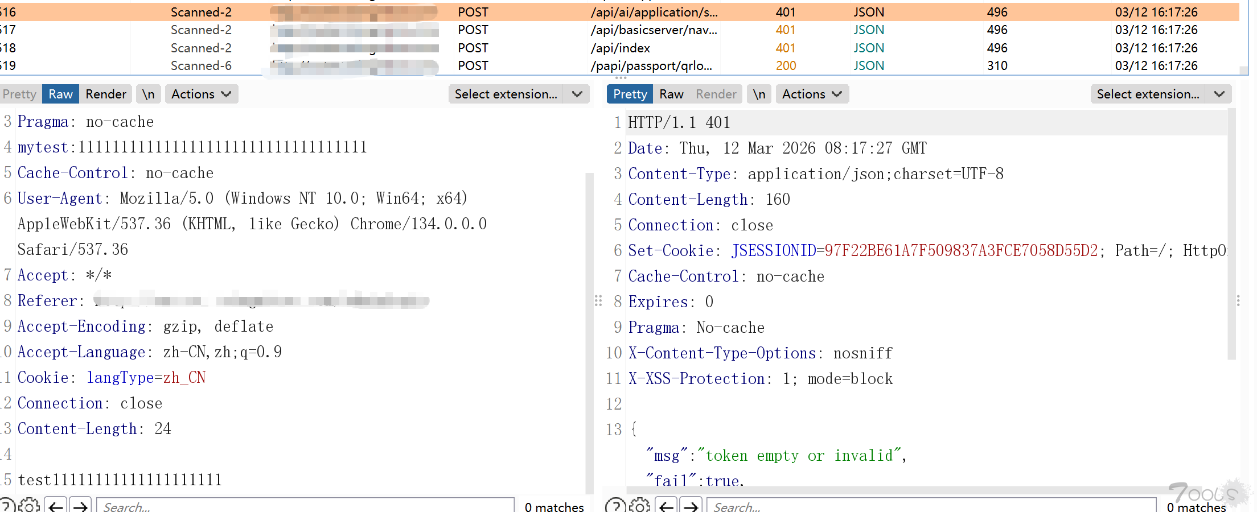
Task: Toggle \n non-printable characters in response
Action: (x=759, y=94)
